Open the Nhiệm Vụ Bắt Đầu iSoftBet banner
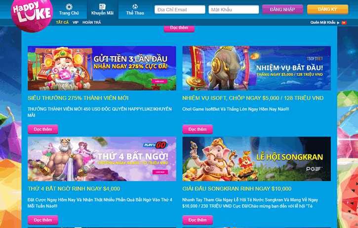 [256, 68]
